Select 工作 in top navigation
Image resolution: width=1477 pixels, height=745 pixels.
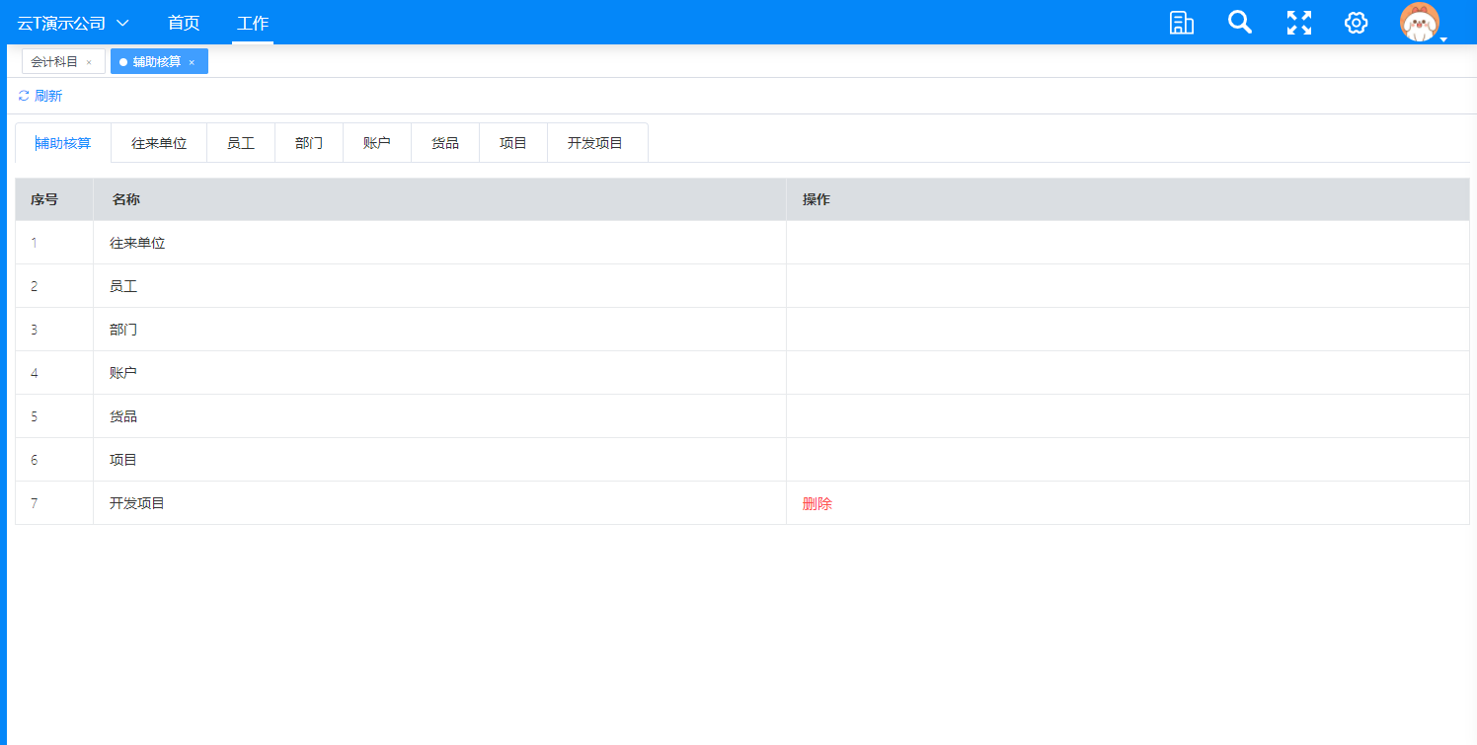[253, 23]
